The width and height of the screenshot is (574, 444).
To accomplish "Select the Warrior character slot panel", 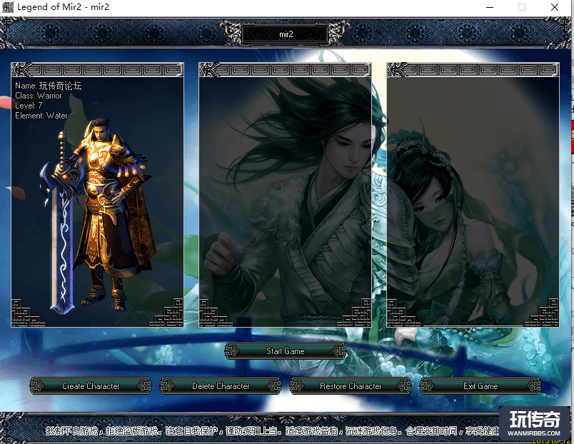I will pos(97,195).
